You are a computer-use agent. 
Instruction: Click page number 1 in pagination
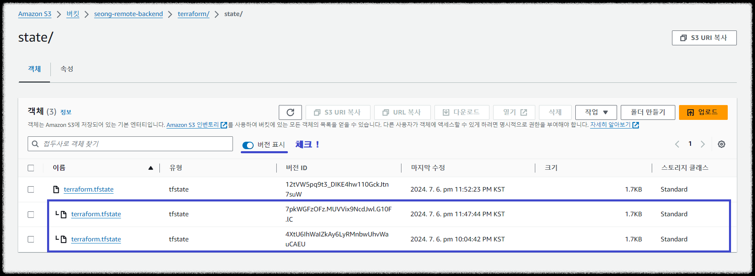tap(690, 144)
